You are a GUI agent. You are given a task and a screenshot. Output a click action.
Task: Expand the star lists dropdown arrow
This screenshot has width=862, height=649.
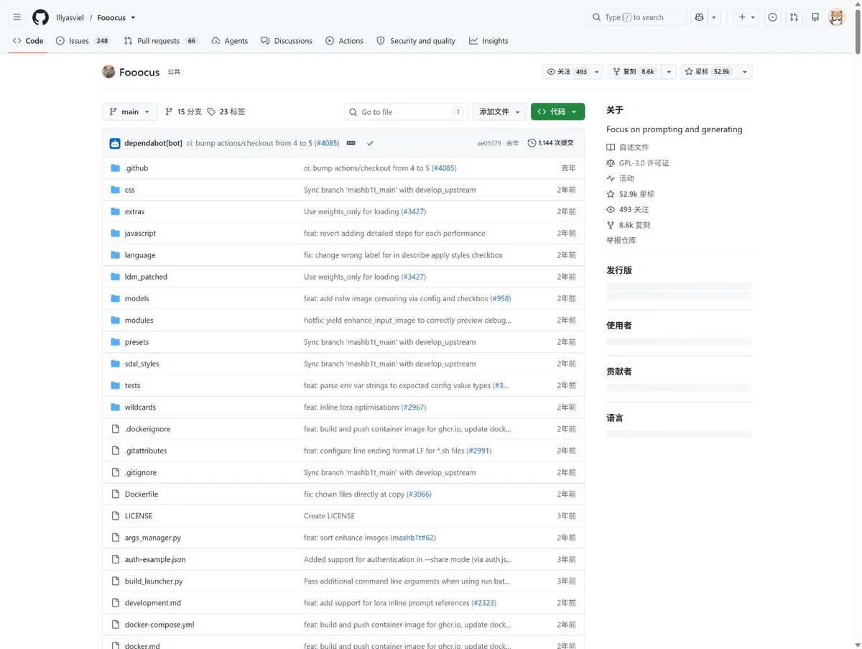[744, 72]
